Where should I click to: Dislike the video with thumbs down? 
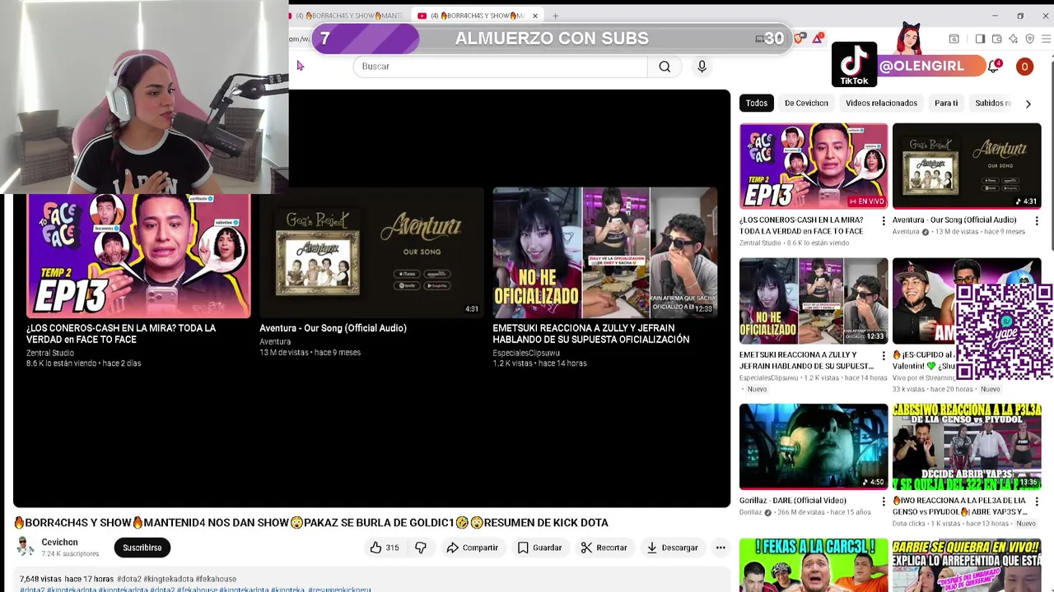click(421, 548)
